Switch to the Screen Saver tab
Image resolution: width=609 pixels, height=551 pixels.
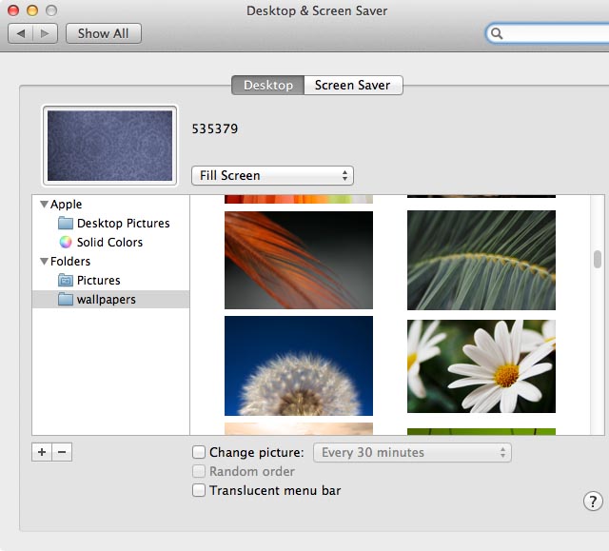[353, 86]
